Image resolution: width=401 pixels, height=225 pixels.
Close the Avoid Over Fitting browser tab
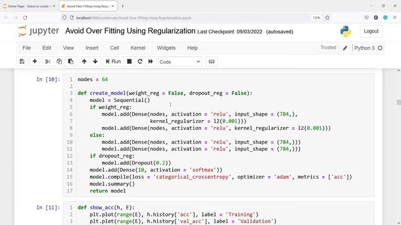[113, 6]
